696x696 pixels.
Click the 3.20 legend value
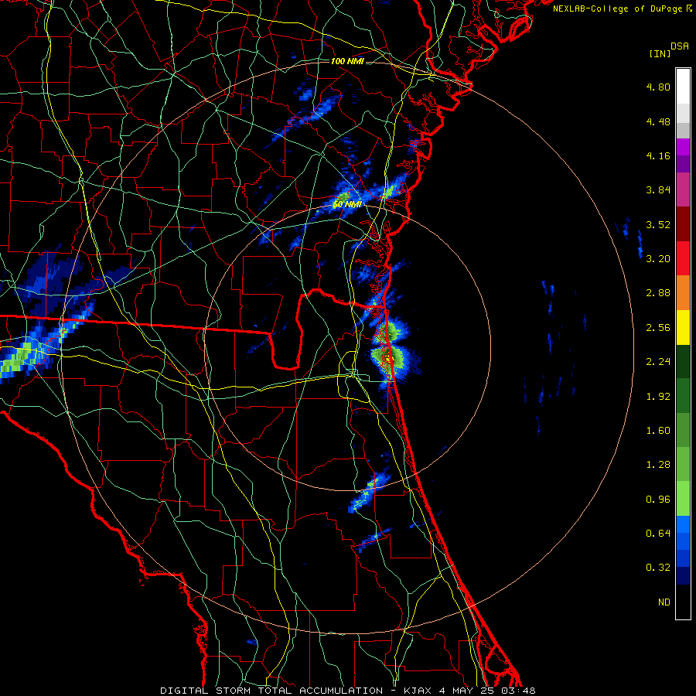pos(658,259)
